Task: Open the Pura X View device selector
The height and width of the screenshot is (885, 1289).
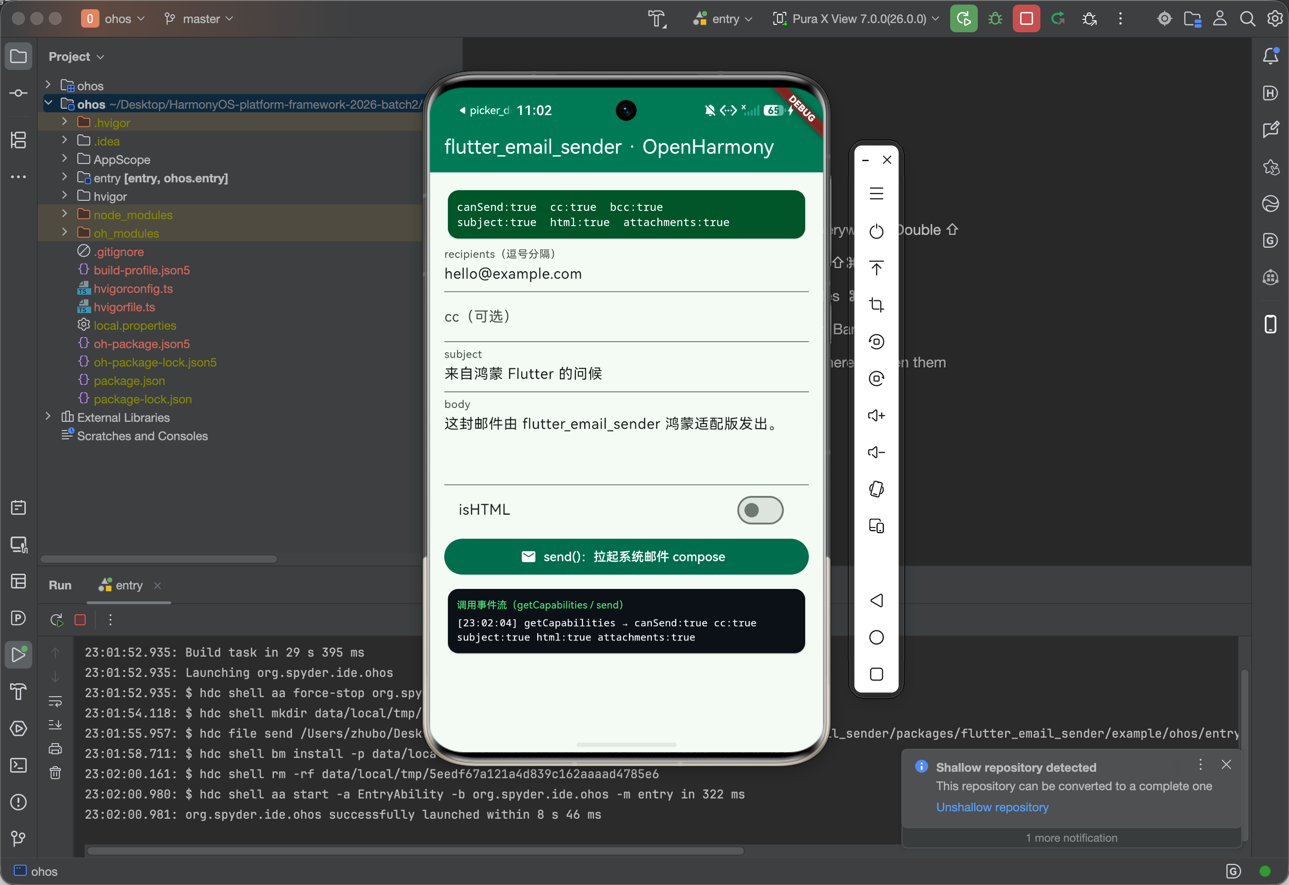Action: pyautogui.click(x=856, y=19)
